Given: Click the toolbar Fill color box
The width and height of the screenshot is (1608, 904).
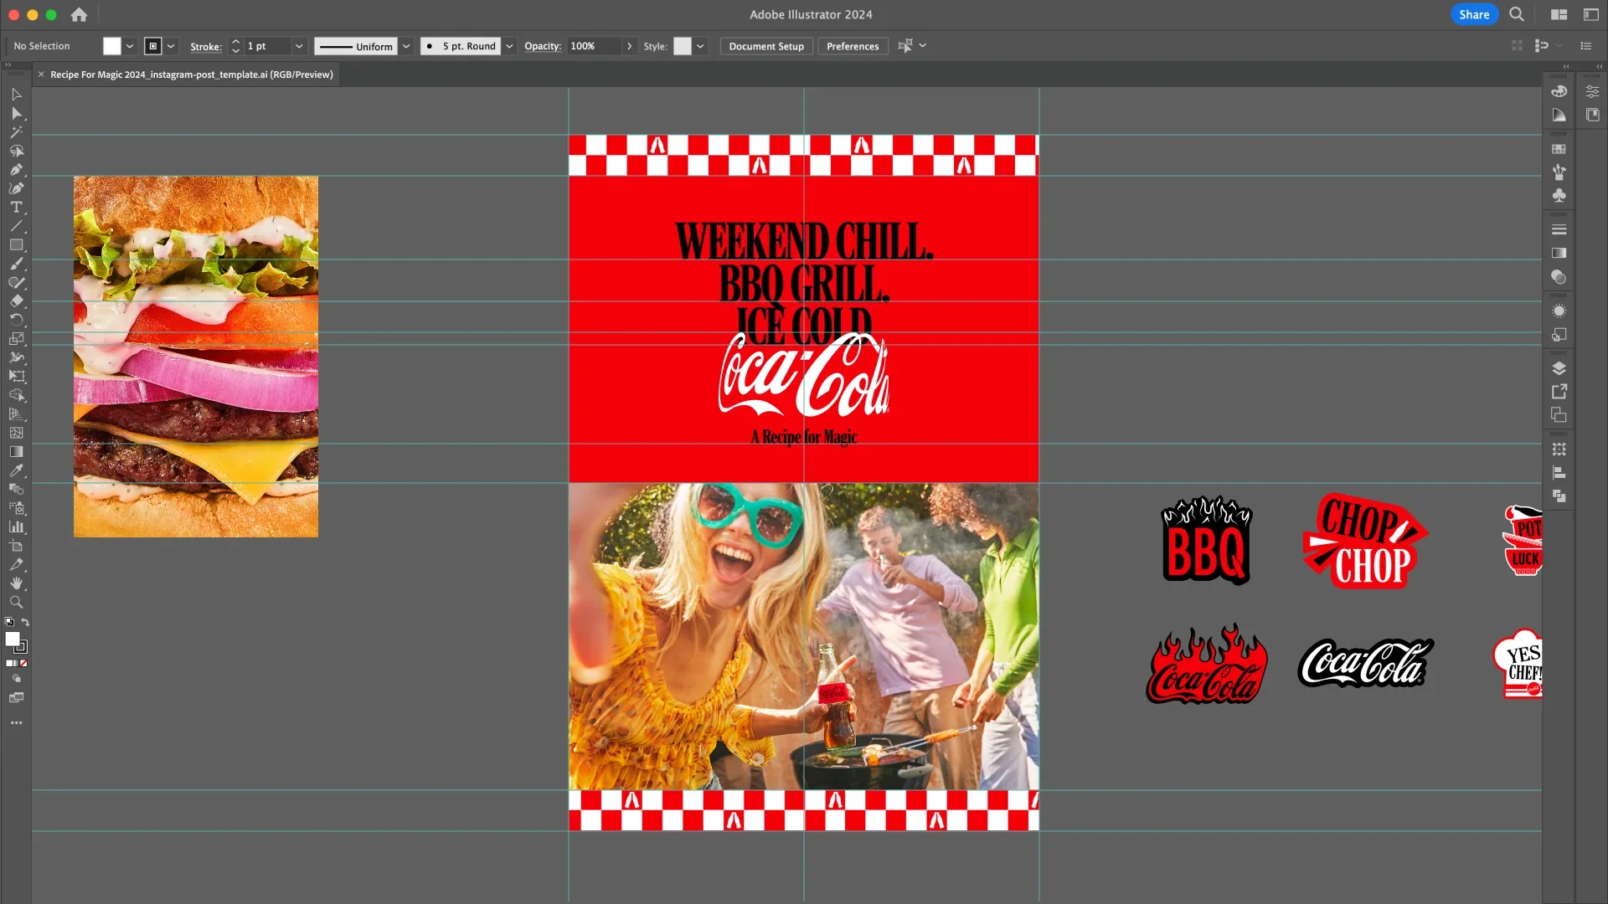Looking at the screenshot, I should tap(12, 639).
